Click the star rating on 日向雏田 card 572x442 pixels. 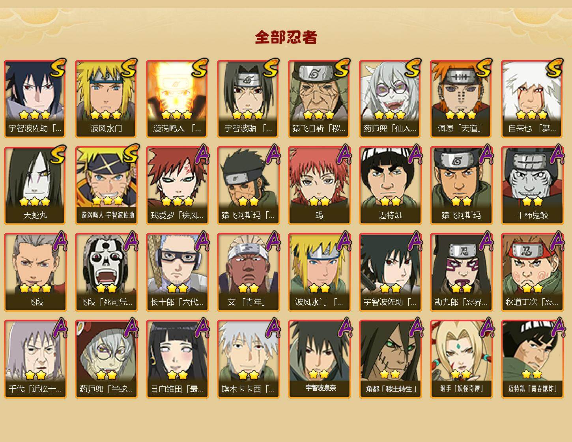(x=177, y=375)
